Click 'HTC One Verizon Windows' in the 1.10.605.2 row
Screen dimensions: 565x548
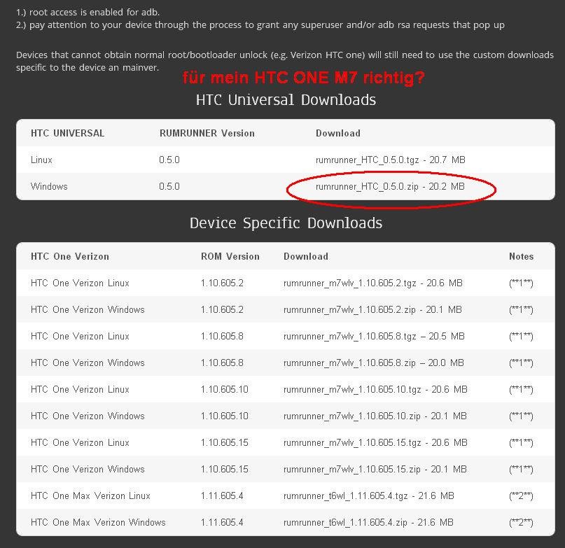pos(88,310)
